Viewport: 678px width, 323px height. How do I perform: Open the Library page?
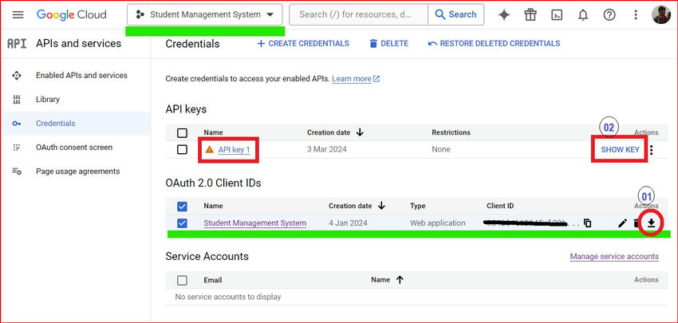pyautogui.click(x=48, y=100)
